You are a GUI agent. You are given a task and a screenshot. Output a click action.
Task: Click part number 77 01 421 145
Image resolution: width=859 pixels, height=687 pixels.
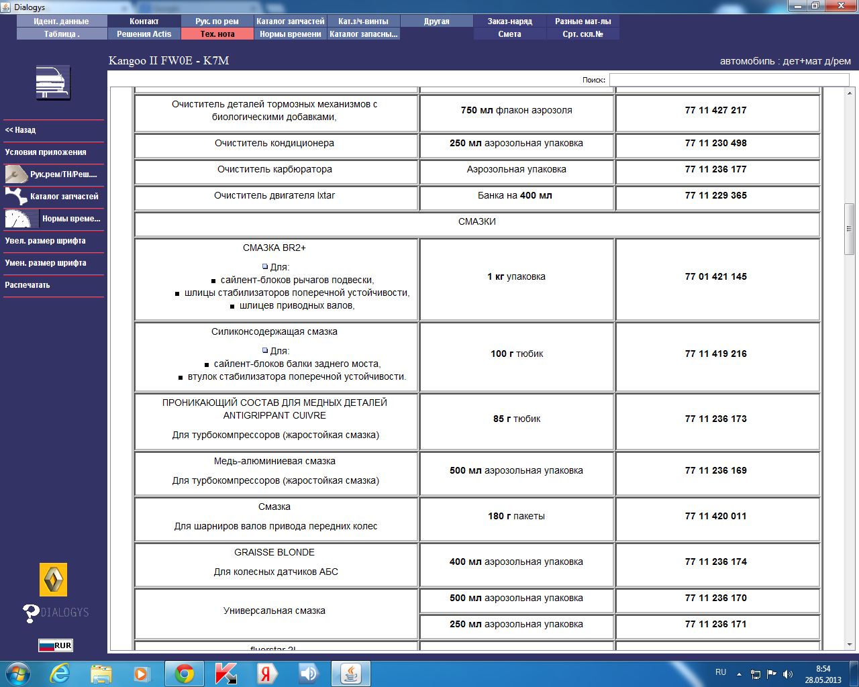[x=716, y=277]
